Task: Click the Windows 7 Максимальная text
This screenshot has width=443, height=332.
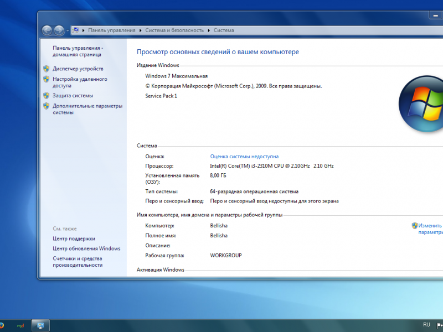Action: coord(176,76)
